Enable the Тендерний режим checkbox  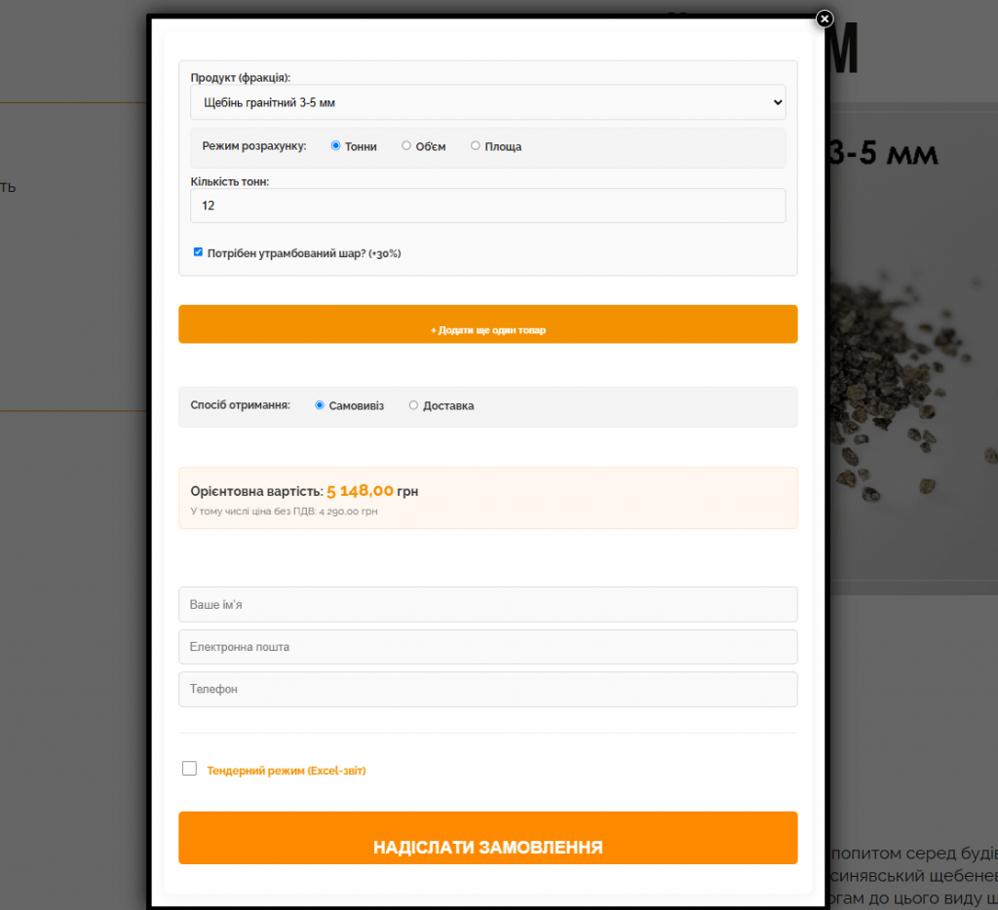coord(190,769)
